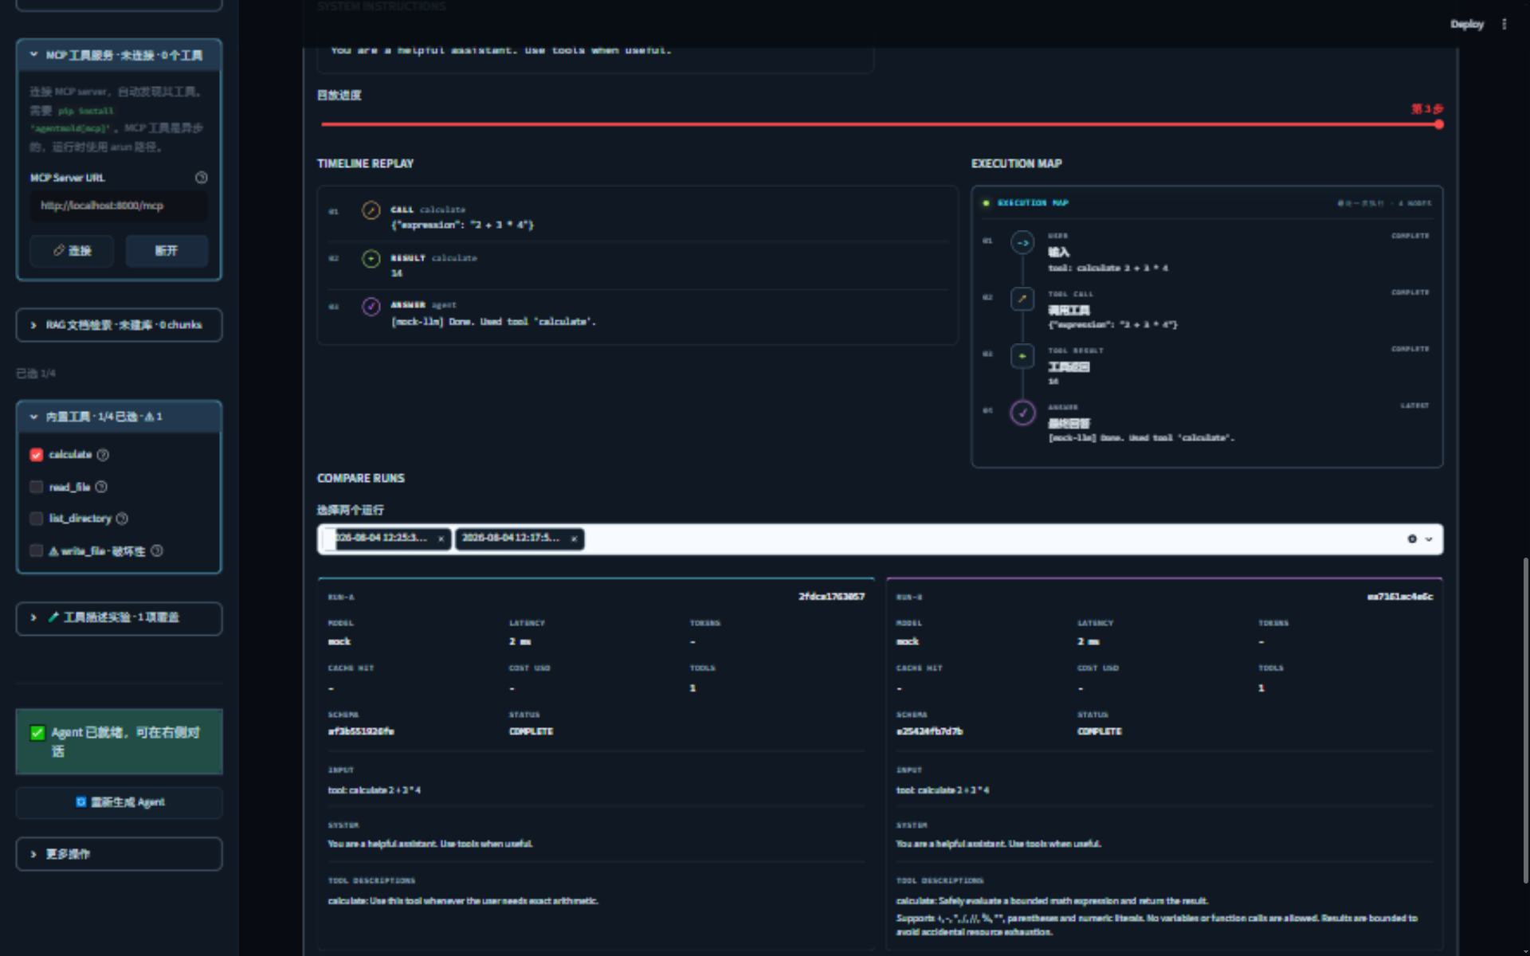This screenshot has width=1530, height=956.
Task: Click inside the run selection multiselect box
Action: click(880, 539)
